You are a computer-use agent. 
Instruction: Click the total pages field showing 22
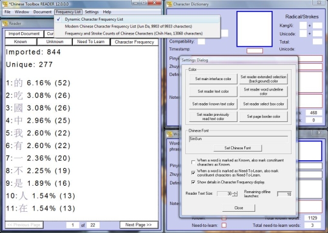point(93,225)
